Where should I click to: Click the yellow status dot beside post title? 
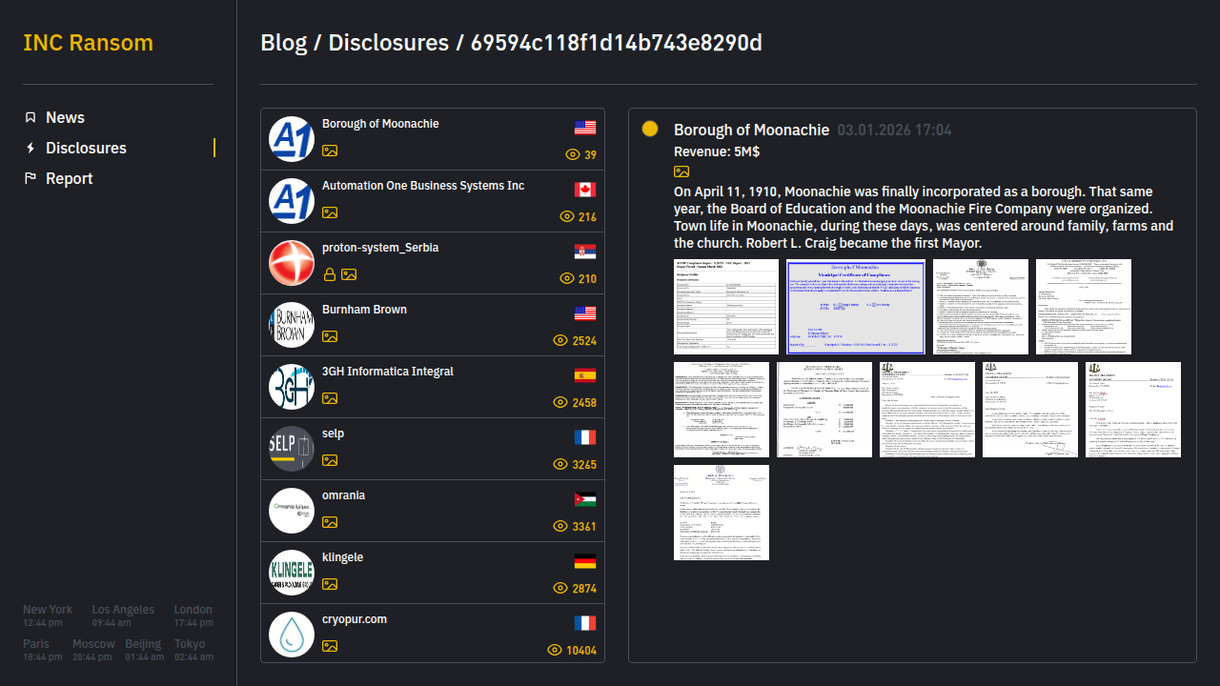(650, 129)
